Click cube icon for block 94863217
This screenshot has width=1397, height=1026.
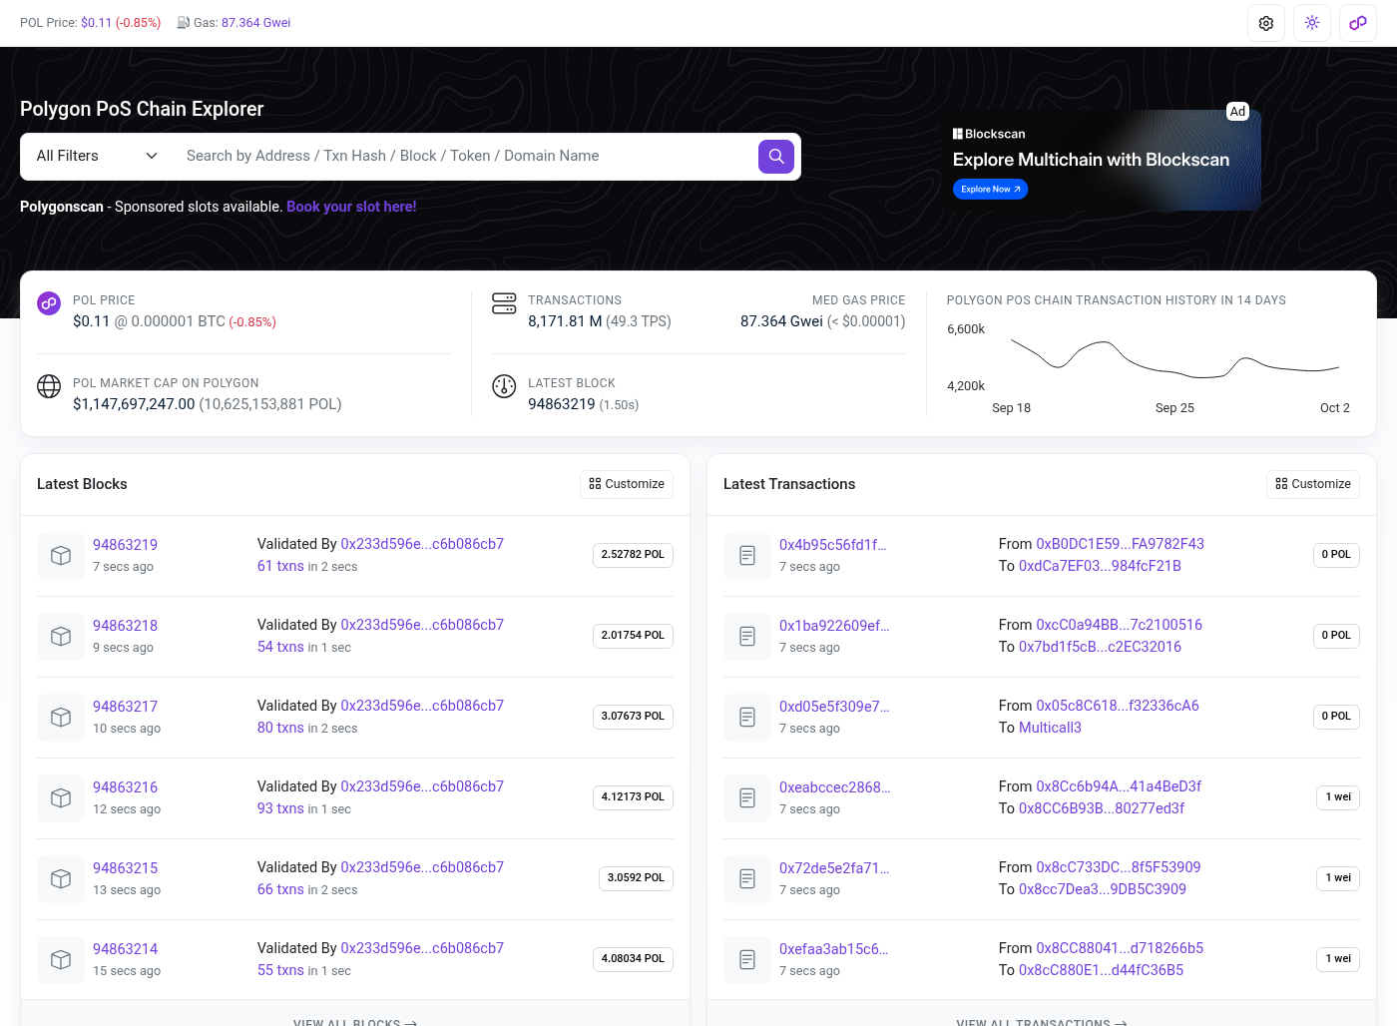click(x=61, y=718)
